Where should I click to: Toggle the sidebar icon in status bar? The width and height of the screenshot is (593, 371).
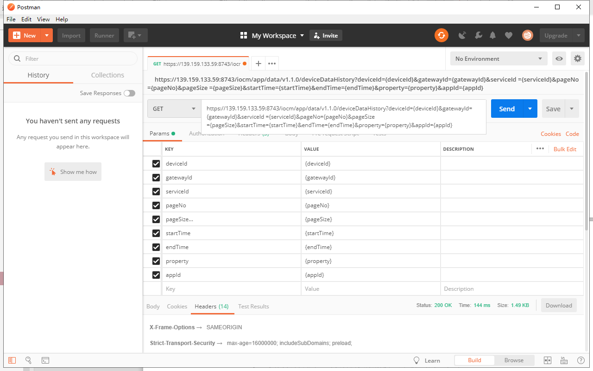pyautogui.click(x=12, y=360)
